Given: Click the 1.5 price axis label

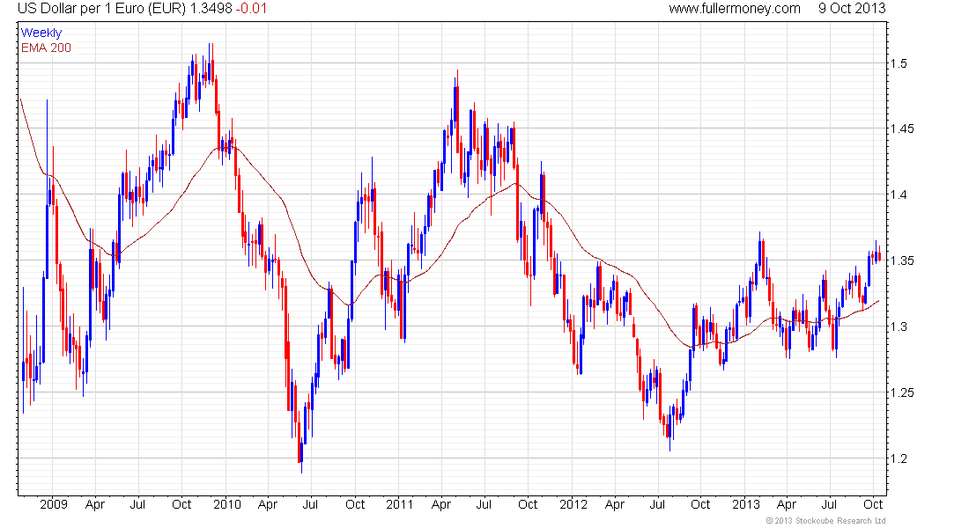Looking at the screenshot, I should [899, 63].
